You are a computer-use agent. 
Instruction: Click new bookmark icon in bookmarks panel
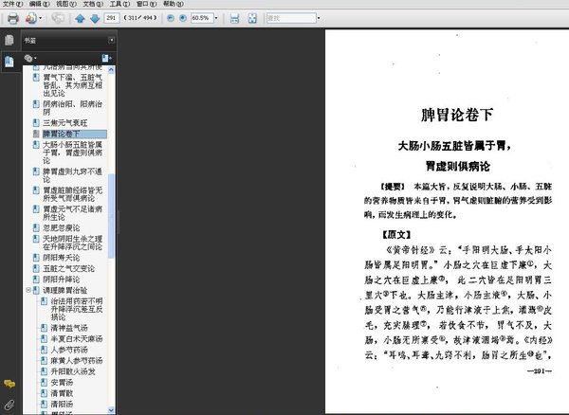(x=106, y=58)
